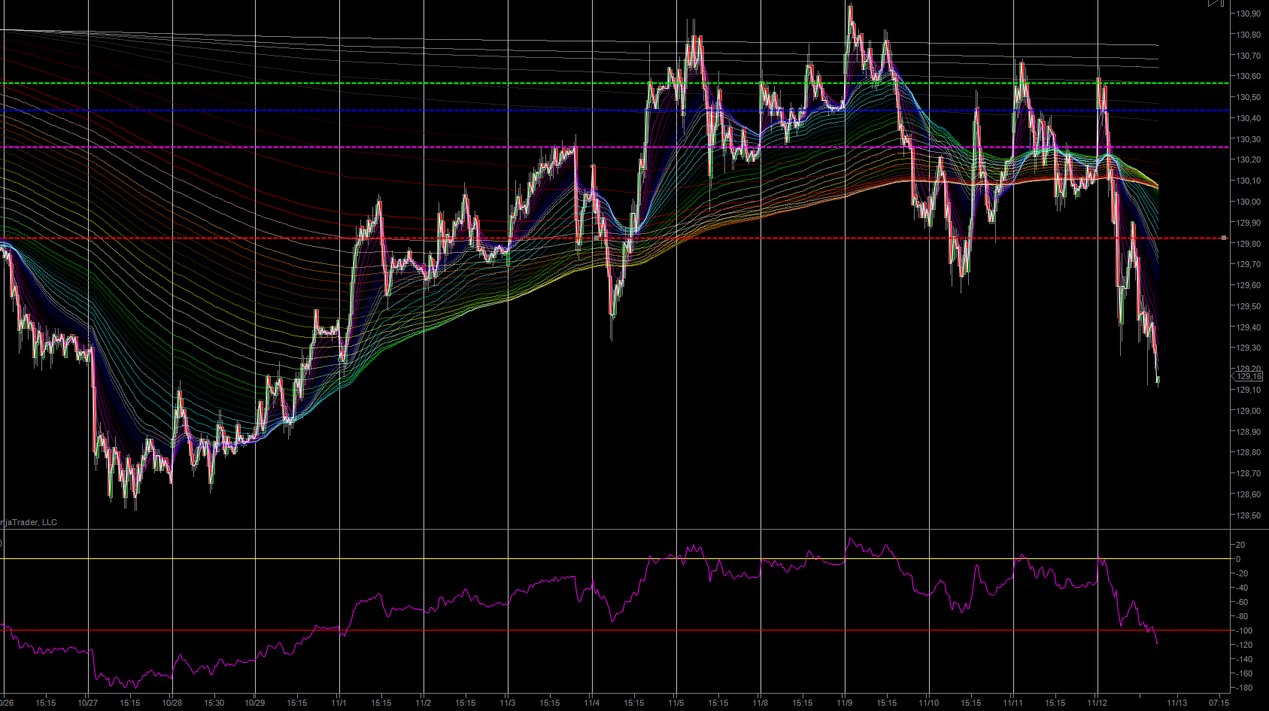The height and width of the screenshot is (711, 1269).
Task: Click the gray handle on the red dashed line
Action: coord(1224,239)
